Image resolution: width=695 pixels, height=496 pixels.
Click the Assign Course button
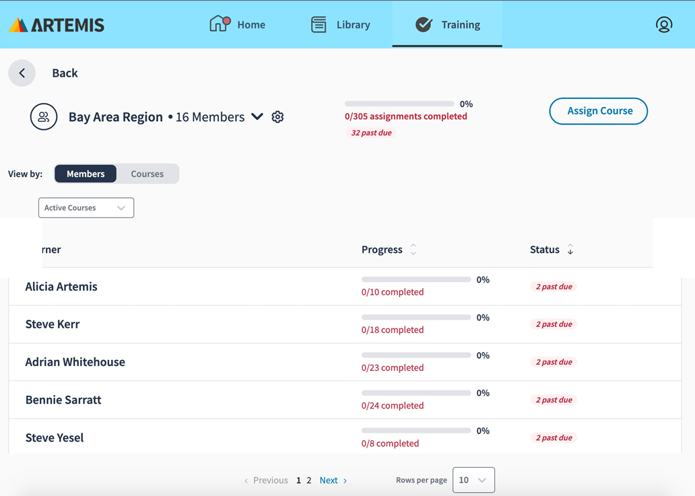(598, 111)
